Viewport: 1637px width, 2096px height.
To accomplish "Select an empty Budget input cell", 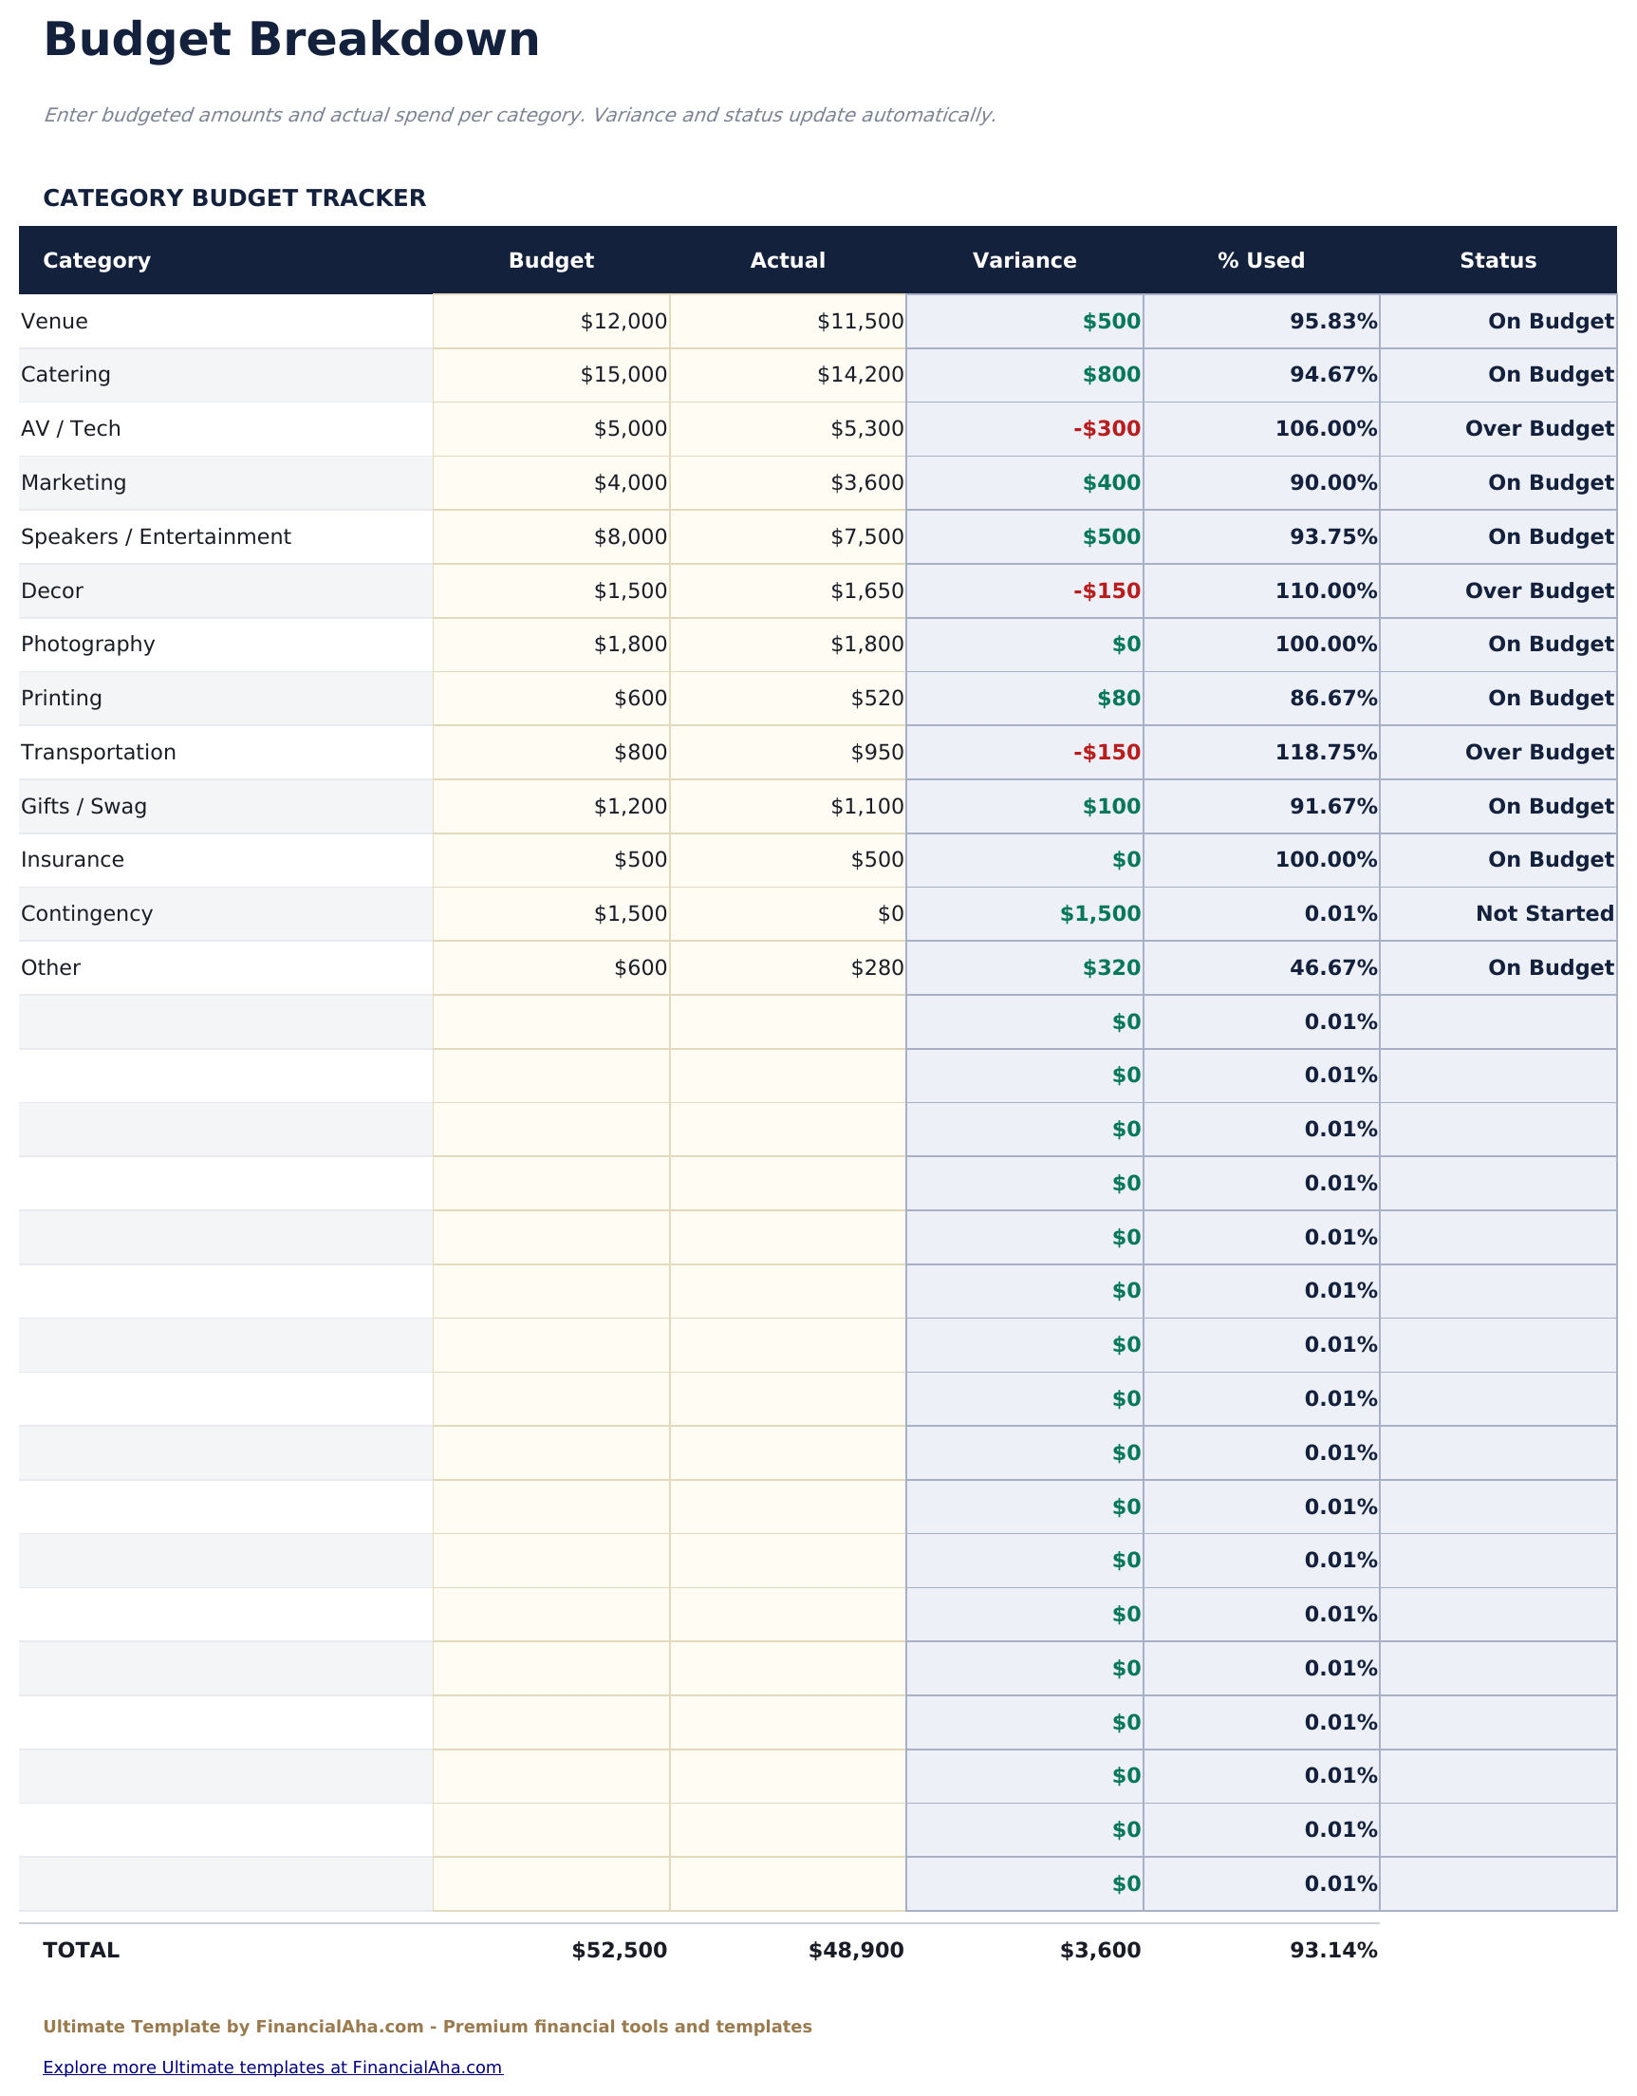I will point(551,1020).
